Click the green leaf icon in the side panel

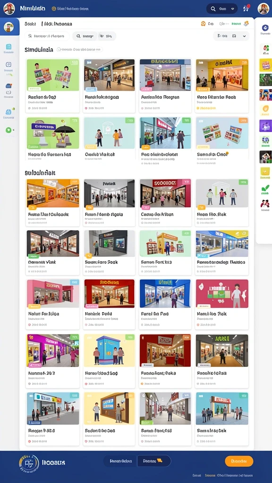pyautogui.click(x=265, y=188)
